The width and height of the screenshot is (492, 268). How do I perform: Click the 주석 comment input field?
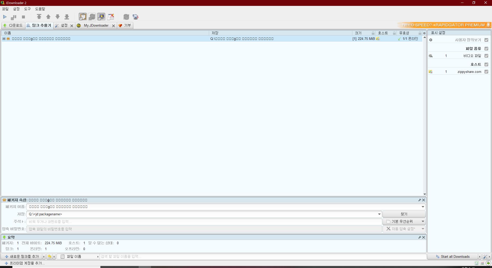point(204,221)
